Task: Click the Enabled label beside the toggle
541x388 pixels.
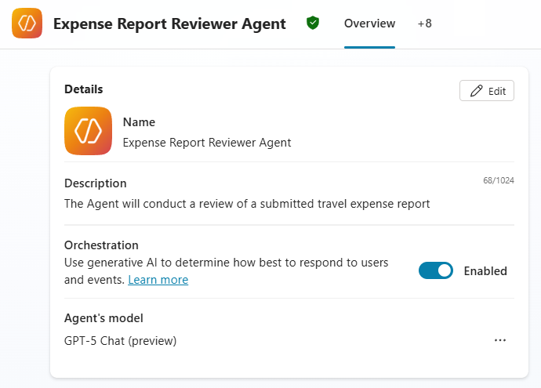Action: [x=485, y=271]
